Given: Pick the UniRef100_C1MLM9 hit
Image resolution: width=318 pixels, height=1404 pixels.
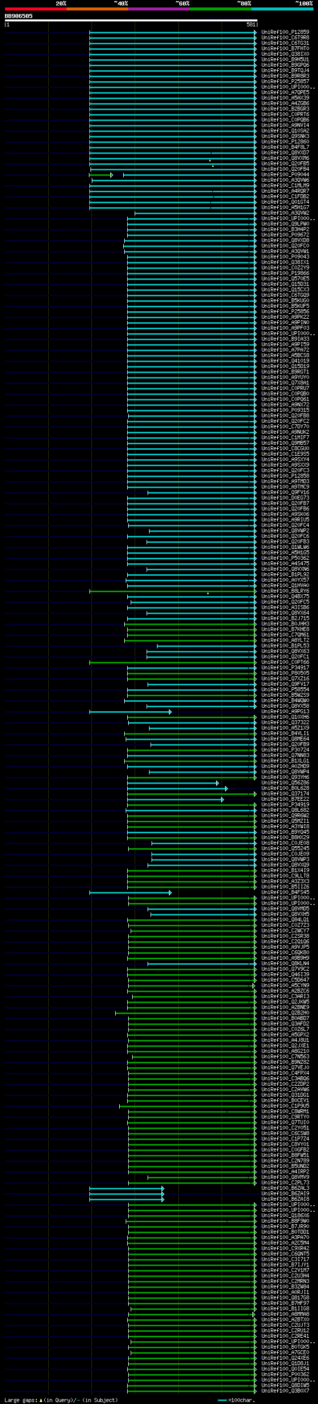Looking at the screenshot, I should pos(285,186).
